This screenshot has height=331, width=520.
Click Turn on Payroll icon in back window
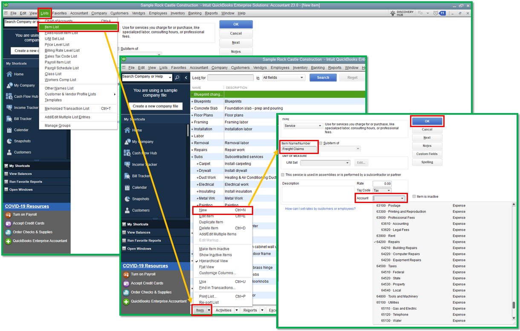click(x=8, y=215)
